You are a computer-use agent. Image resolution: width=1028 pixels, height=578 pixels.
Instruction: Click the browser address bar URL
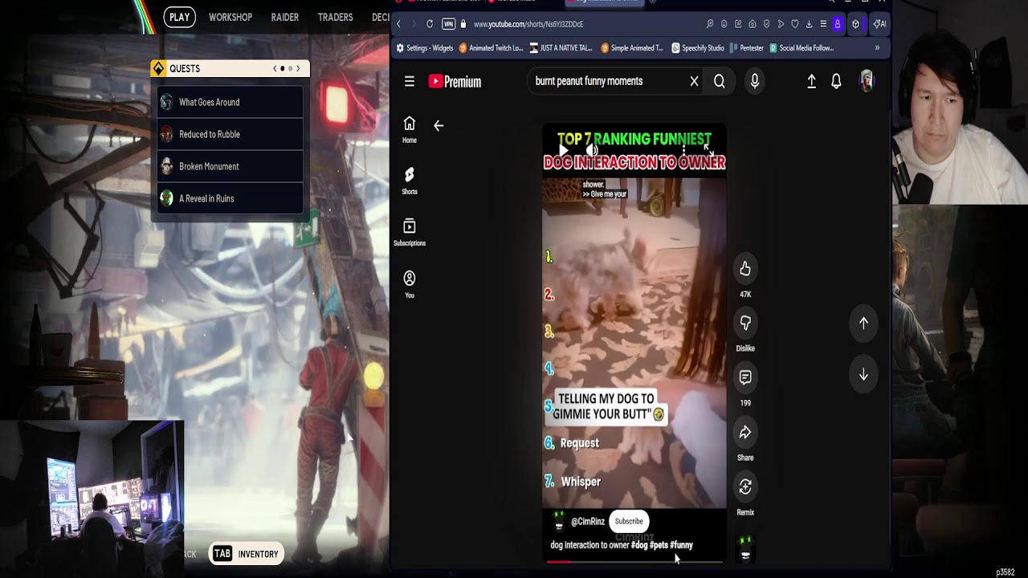pos(528,24)
